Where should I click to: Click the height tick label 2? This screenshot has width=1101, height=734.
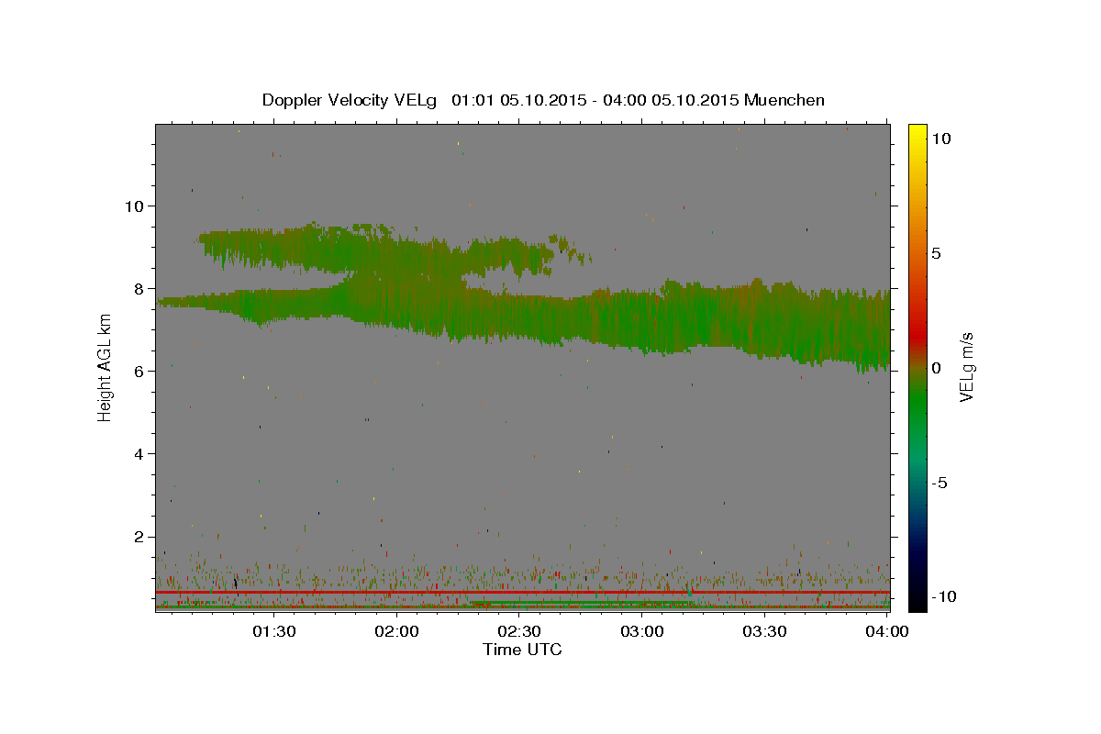coord(139,537)
